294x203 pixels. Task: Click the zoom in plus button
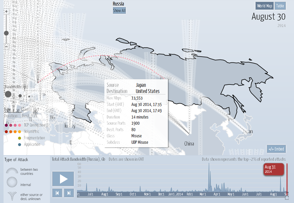click(6, 11)
